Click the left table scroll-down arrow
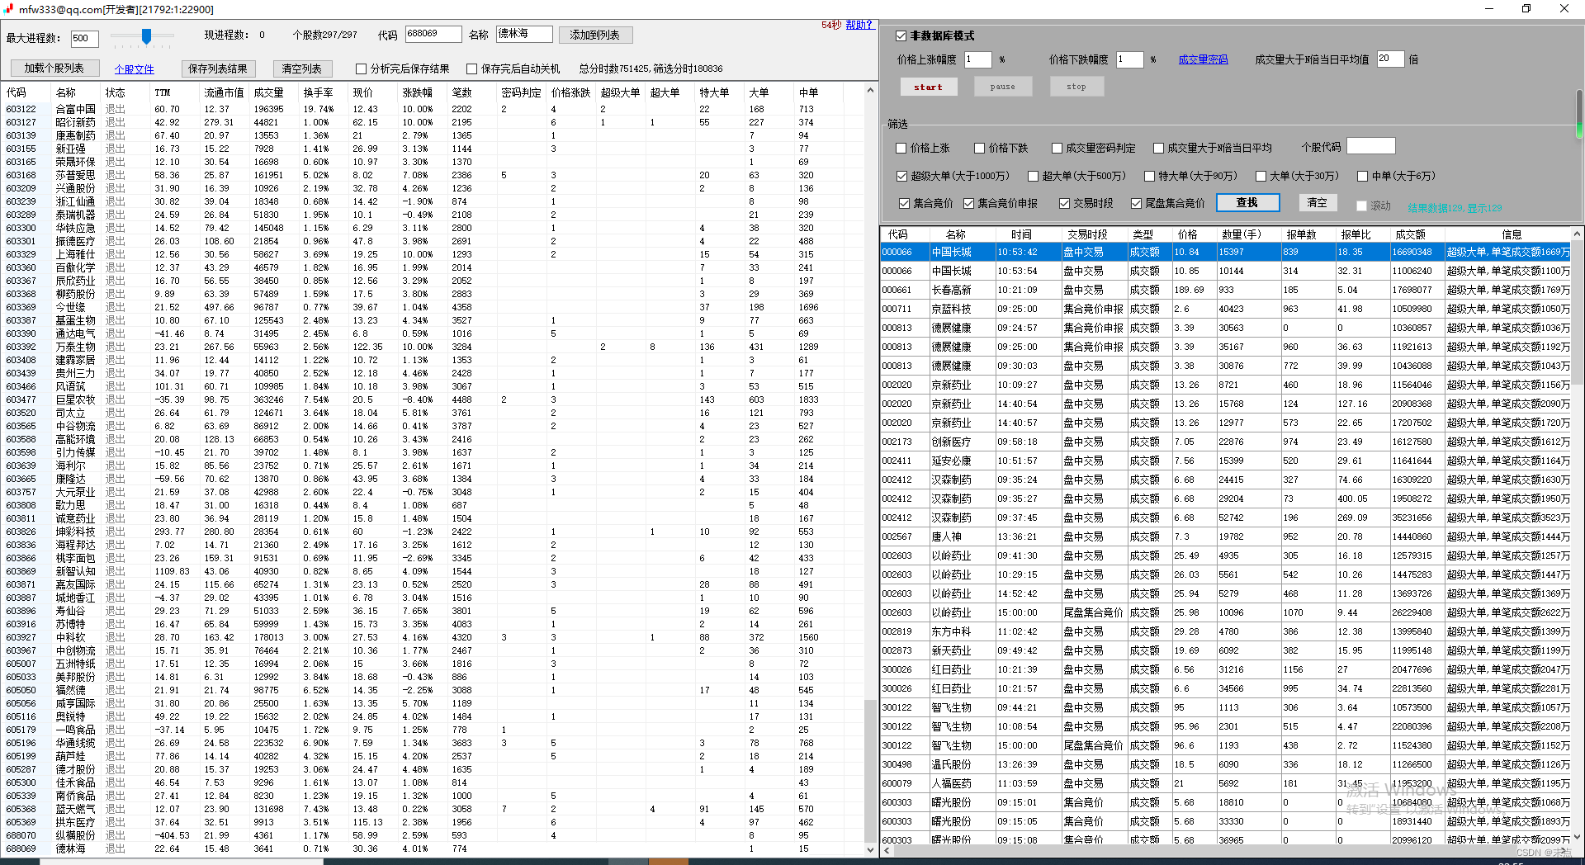 click(870, 849)
